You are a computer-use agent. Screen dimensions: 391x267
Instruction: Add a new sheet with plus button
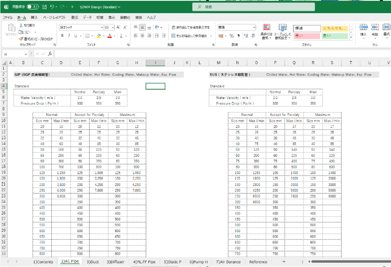click(283, 262)
